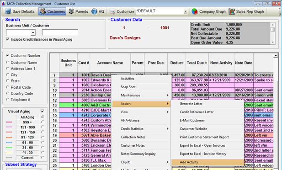Click the customer search text field
The image size is (282, 170).
click(x=60, y=32)
